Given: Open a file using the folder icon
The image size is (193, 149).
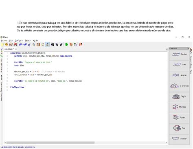Looking at the screenshot, I should (x=7, y=44).
